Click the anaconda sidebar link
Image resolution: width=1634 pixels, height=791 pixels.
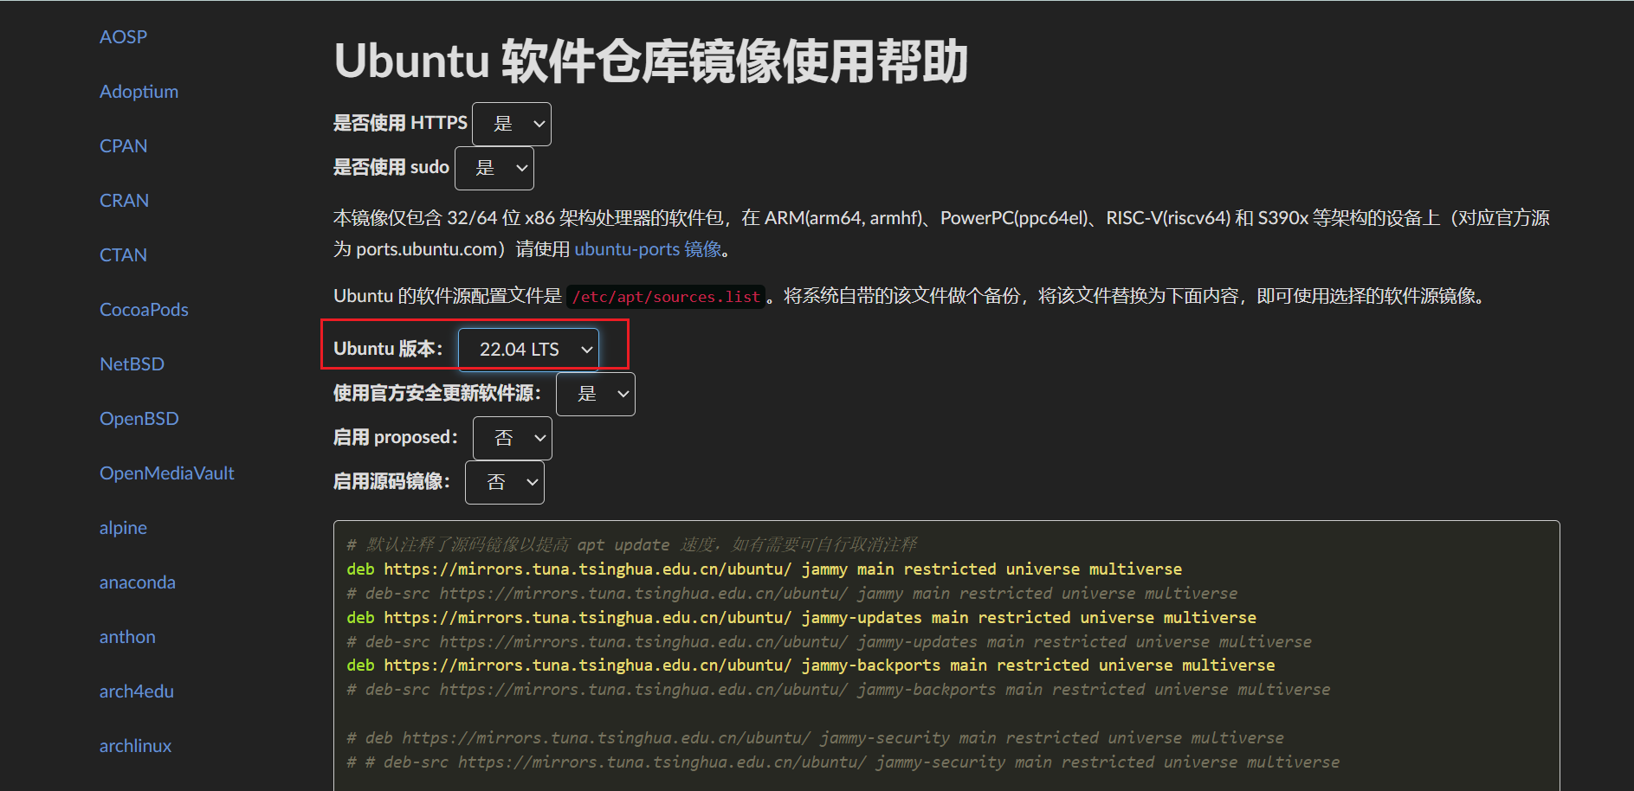(137, 582)
